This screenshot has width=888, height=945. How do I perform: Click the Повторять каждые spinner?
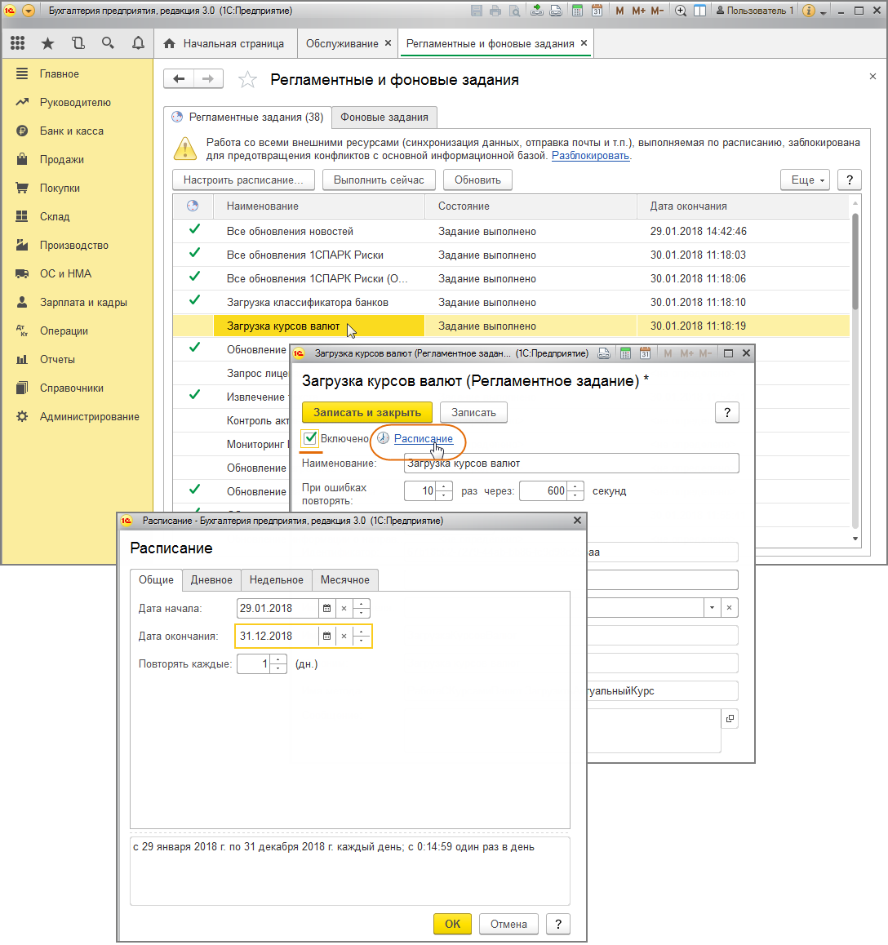coord(278,663)
